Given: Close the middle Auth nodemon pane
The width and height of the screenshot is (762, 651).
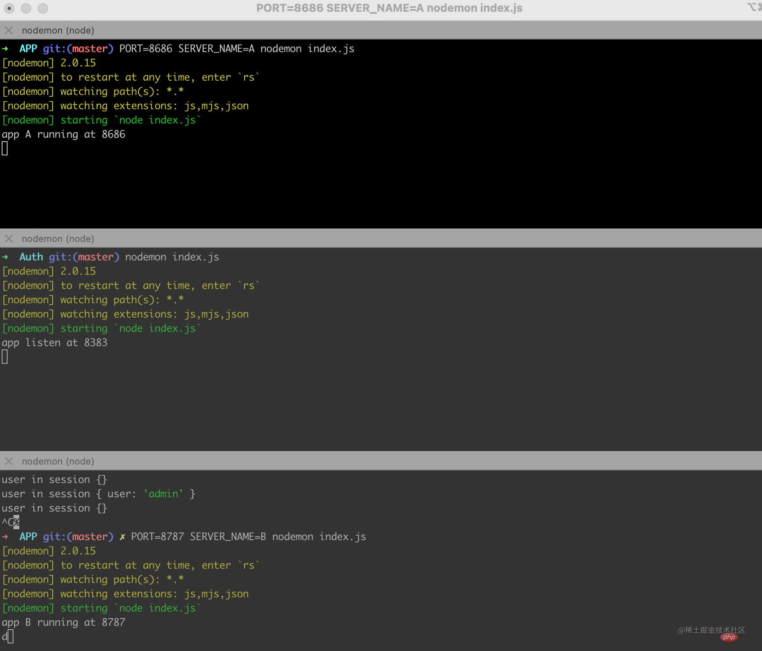Looking at the screenshot, I should tap(9, 239).
